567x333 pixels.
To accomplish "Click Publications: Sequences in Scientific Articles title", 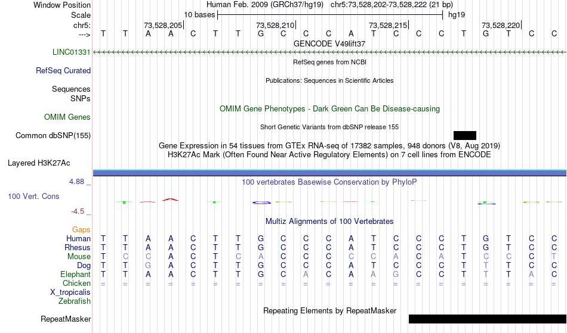I will [329, 80].
